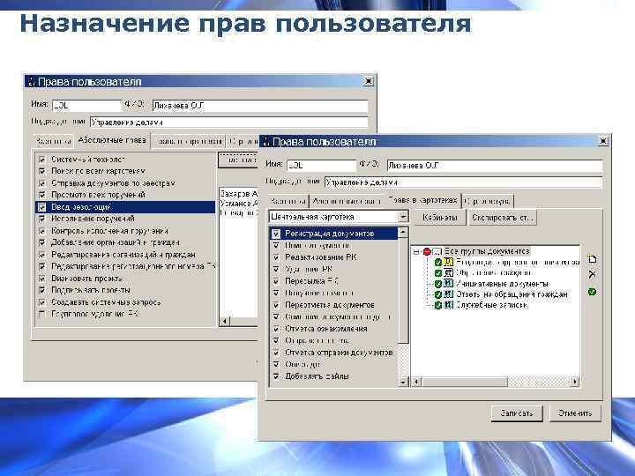The width and height of the screenshot is (635, 476).
Task: Click the Скопировать ст... button
Action: (503, 218)
